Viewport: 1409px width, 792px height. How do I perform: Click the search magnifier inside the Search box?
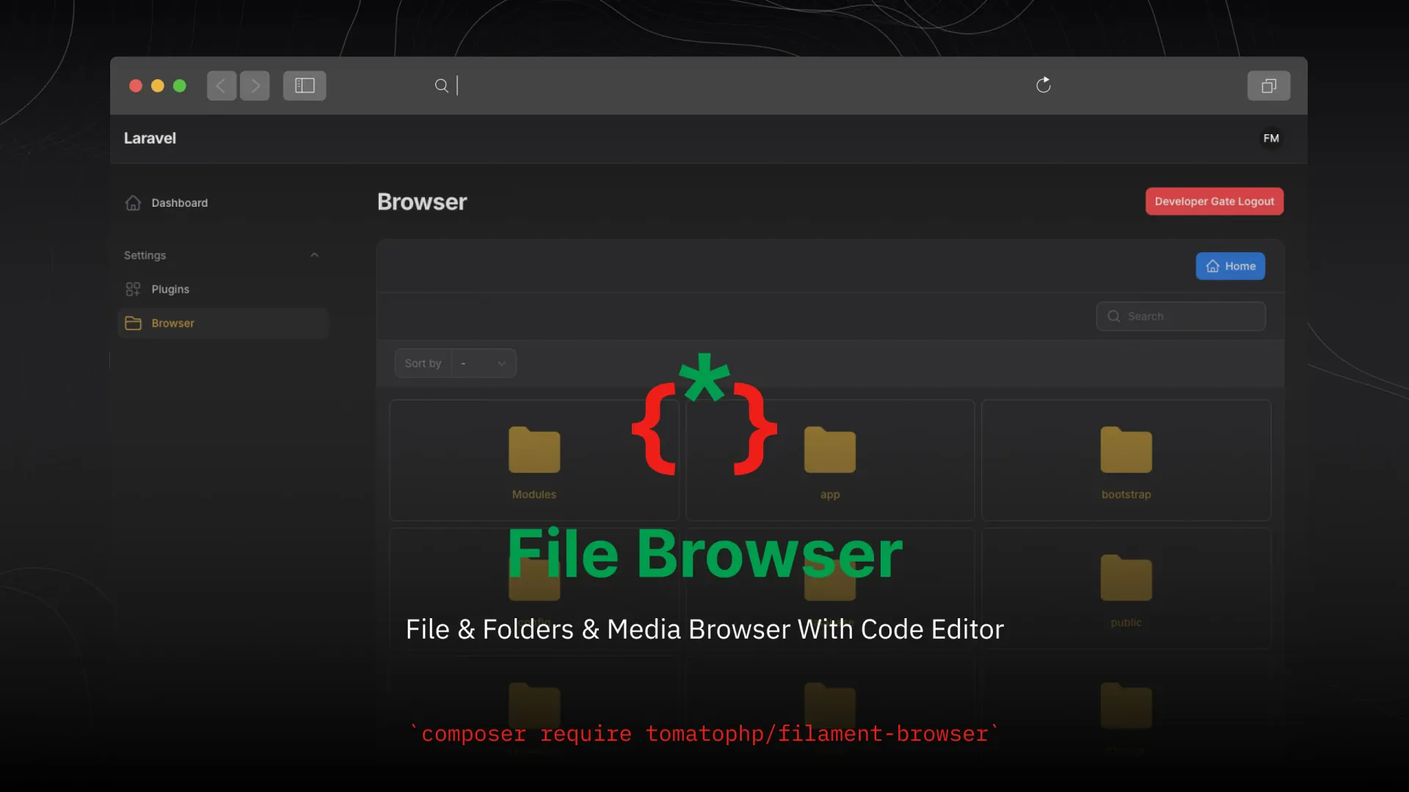pos(1113,316)
